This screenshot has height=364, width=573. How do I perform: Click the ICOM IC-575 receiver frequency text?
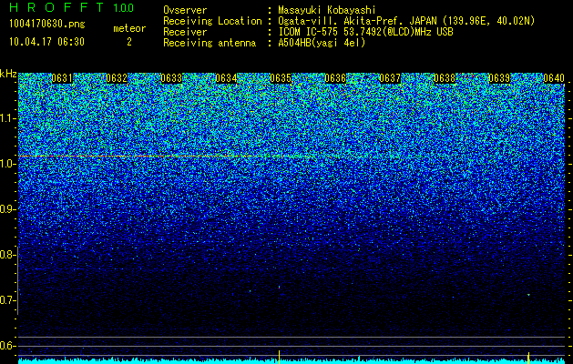coord(365,32)
